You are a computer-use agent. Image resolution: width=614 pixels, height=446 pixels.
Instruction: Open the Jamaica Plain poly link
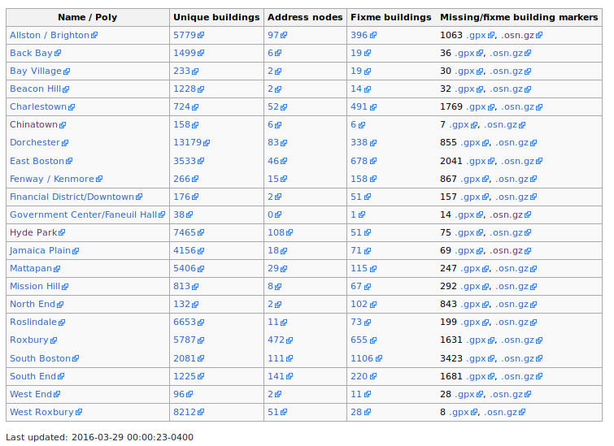coord(40,250)
